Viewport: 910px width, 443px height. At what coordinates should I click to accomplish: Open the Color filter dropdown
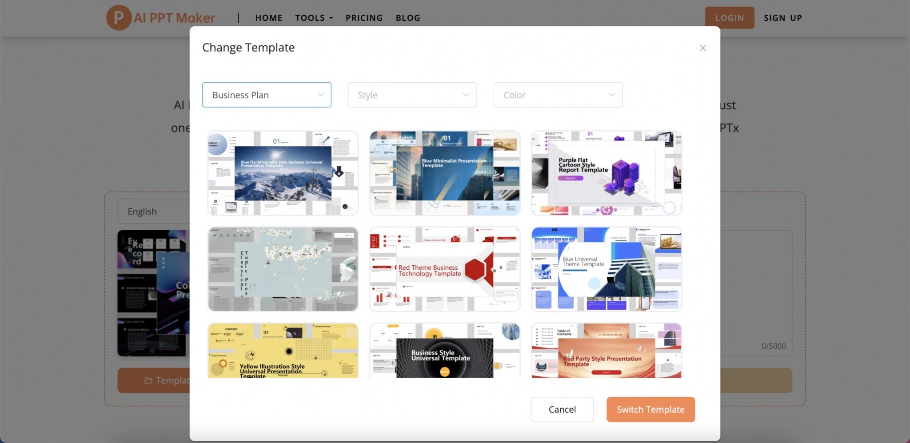pos(557,95)
